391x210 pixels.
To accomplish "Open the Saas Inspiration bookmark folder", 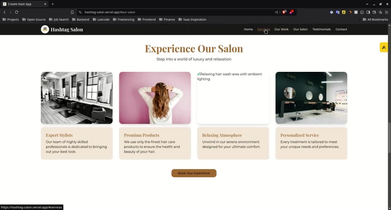I will point(192,20).
